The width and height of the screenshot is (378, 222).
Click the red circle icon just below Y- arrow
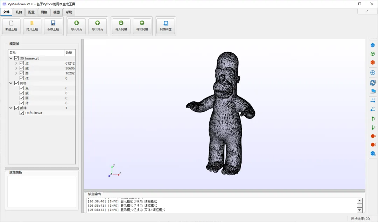tap(373, 136)
